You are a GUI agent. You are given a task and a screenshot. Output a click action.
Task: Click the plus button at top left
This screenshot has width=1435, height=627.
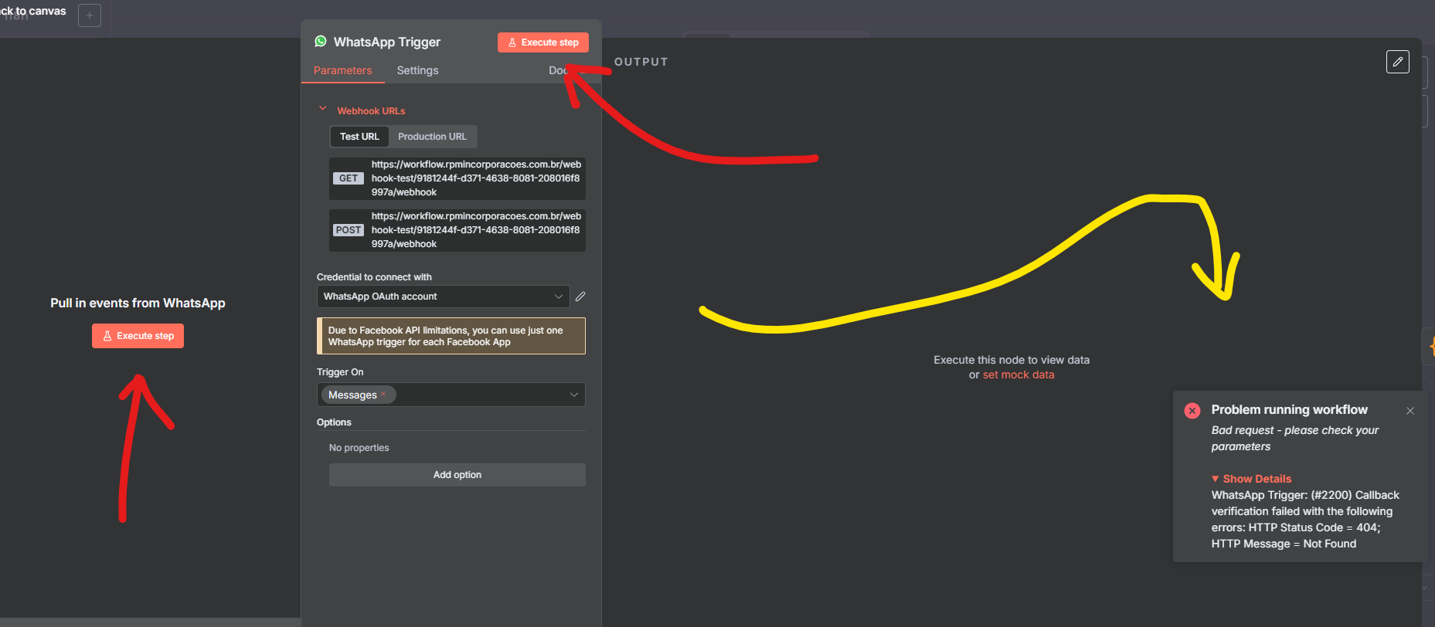(x=90, y=15)
